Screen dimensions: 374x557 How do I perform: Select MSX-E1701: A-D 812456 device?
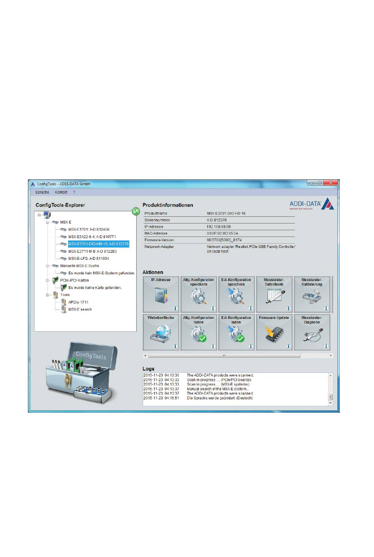89,229
